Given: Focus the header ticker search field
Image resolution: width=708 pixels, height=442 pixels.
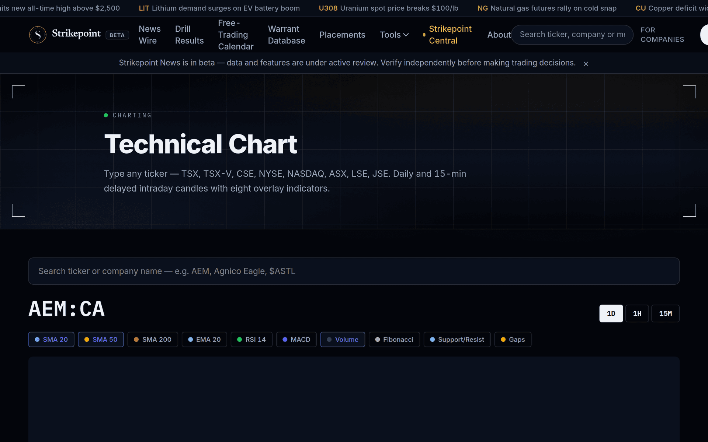Looking at the screenshot, I should (x=572, y=35).
